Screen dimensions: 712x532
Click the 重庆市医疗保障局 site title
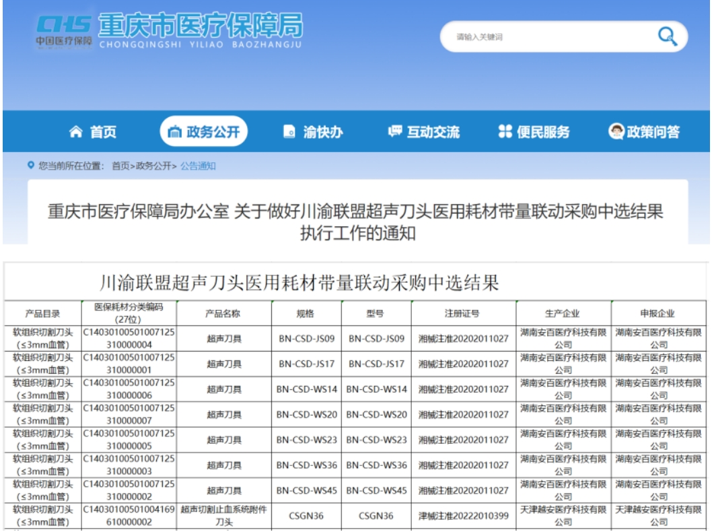tap(200, 26)
